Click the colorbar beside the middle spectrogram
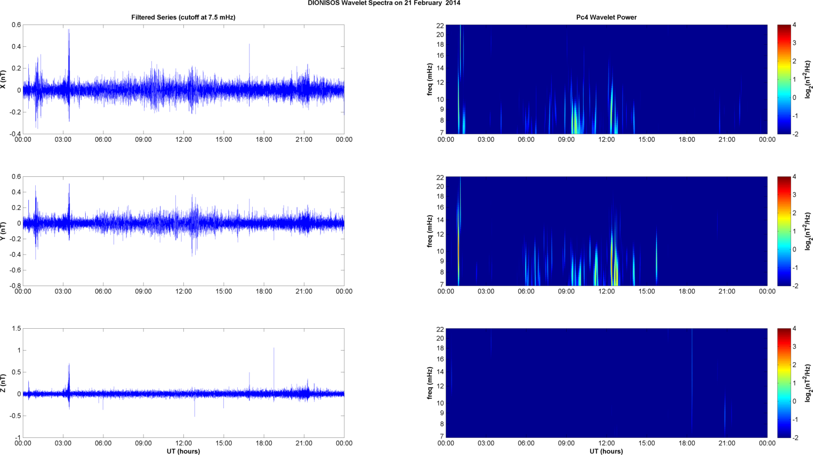The width and height of the screenshot is (813, 455). coord(784,231)
